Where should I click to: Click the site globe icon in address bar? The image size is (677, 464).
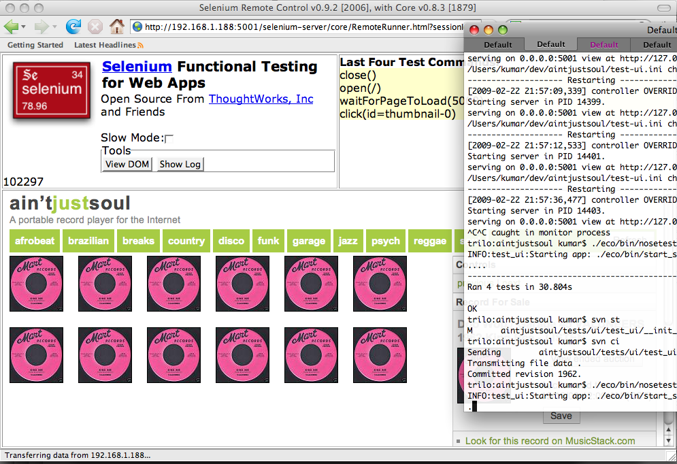coord(137,27)
